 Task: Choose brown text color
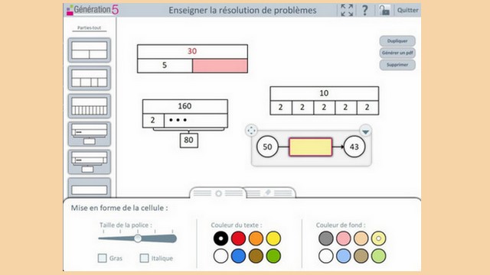pos(256,256)
